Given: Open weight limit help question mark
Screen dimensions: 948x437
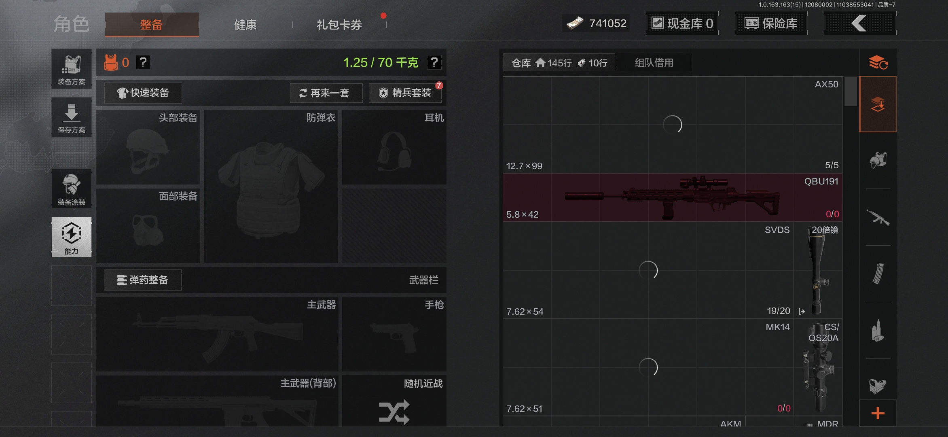Looking at the screenshot, I should (x=434, y=62).
